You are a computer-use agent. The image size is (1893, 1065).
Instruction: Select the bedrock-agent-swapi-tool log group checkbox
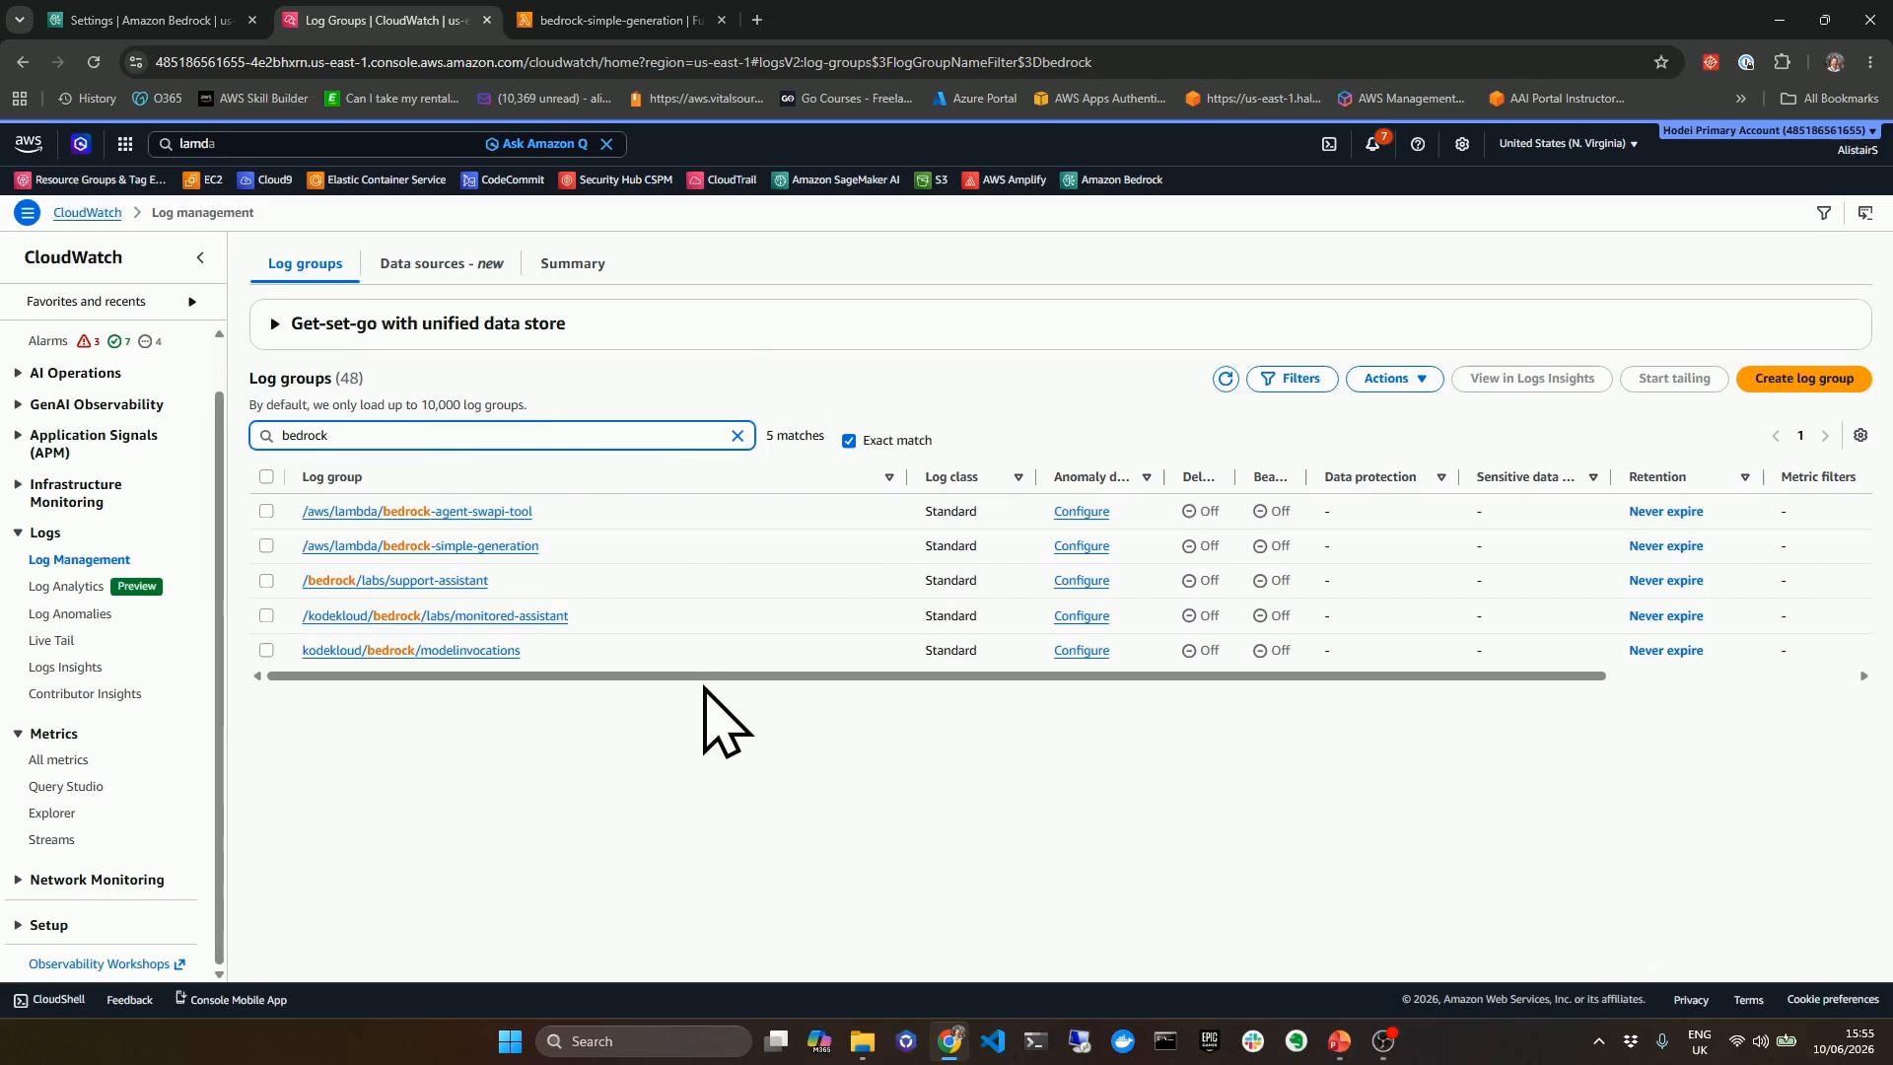(266, 512)
